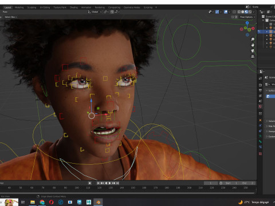Screen dimensions: 275x206
Task: Select material preview viewport shading
Action: pyautogui.click(x=246, y=12)
